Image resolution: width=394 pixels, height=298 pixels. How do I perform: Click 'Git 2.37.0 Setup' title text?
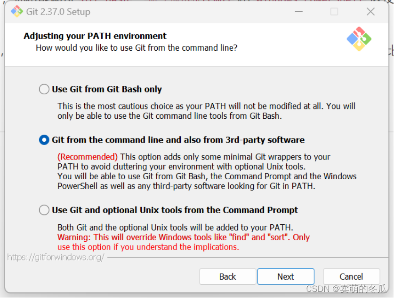(x=58, y=12)
